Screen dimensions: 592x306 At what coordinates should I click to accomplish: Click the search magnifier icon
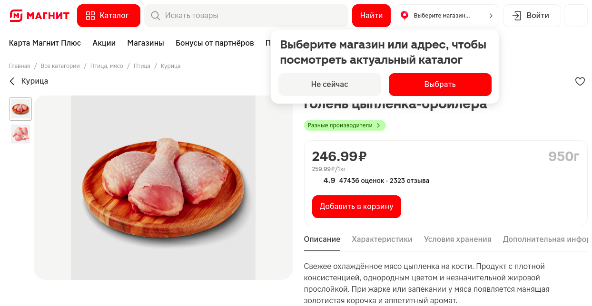tap(155, 16)
